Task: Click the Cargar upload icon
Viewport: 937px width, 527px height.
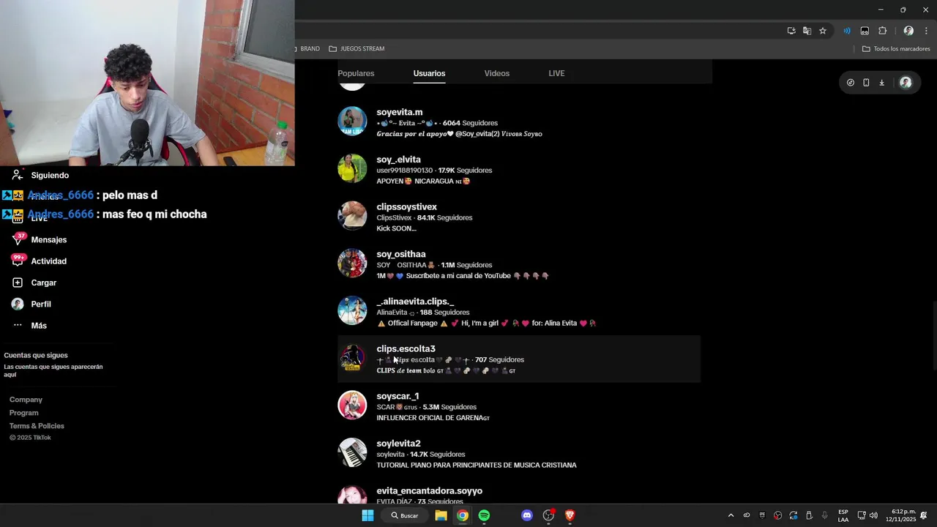Action: pyautogui.click(x=18, y=283)
